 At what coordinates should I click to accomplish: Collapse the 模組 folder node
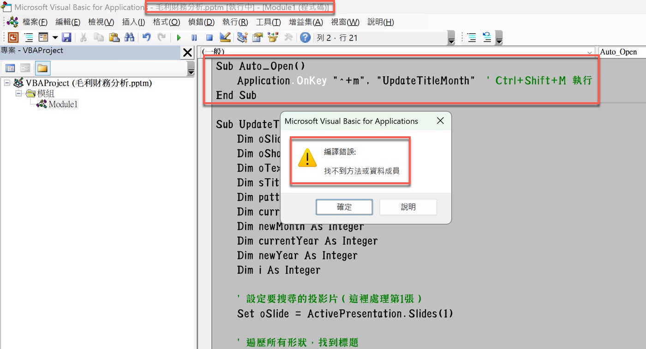click(x=19, y=93)
